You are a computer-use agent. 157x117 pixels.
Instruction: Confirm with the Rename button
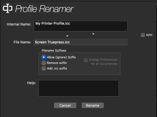93,105
